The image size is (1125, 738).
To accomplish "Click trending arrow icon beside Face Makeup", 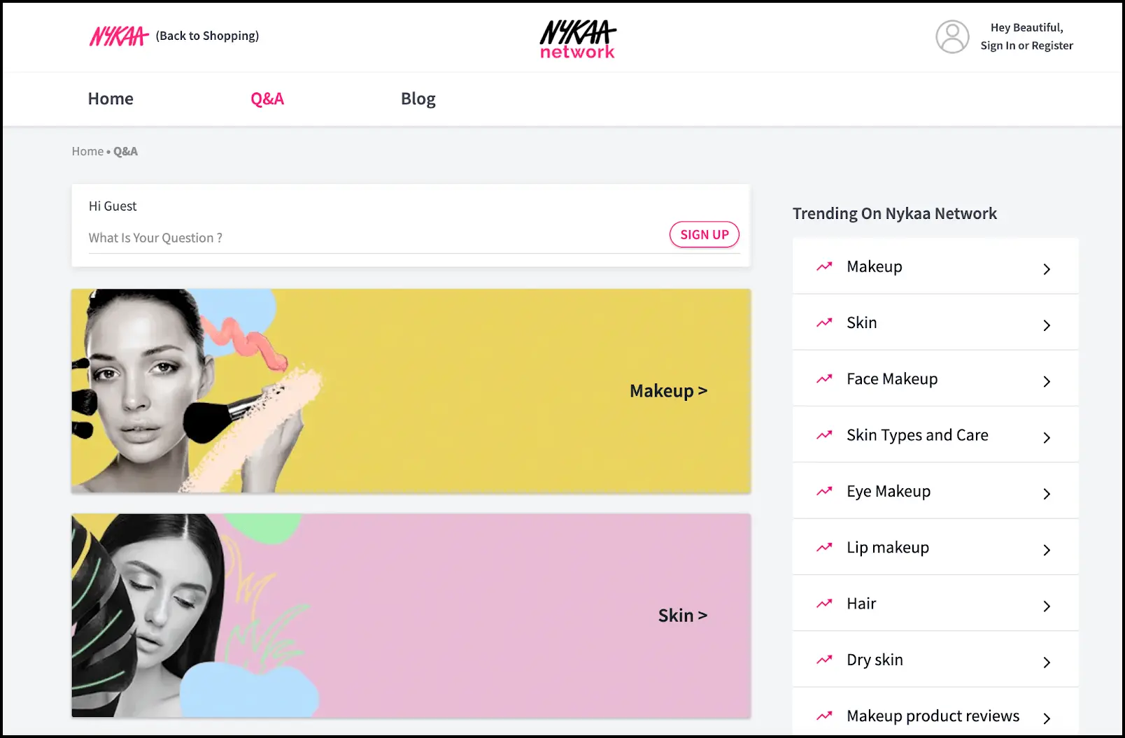I will click(x=824, y=378).
